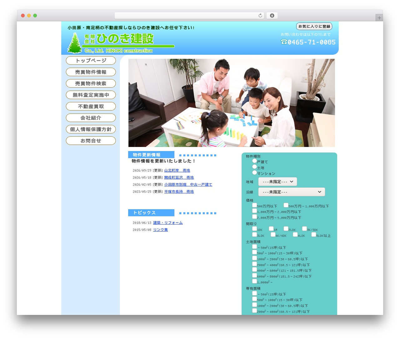Check the 2,000万円～5,000万円以下 price checkbox
Image resolution: width=400 pixels, height=339 pixels.
click(x=255, y=216)
